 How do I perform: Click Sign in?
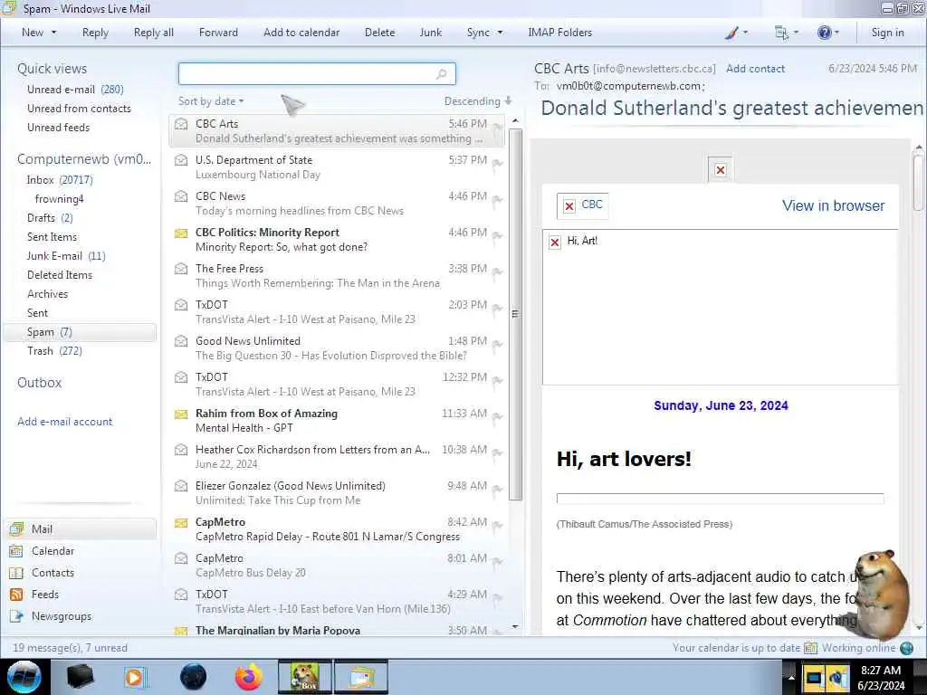click(x=887, y=33)
